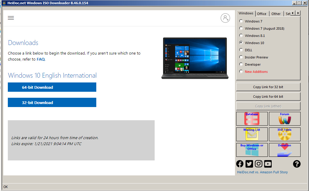Select the Windows 10 radio button
This screenshot has width=309, height=191.
(241, 43)
